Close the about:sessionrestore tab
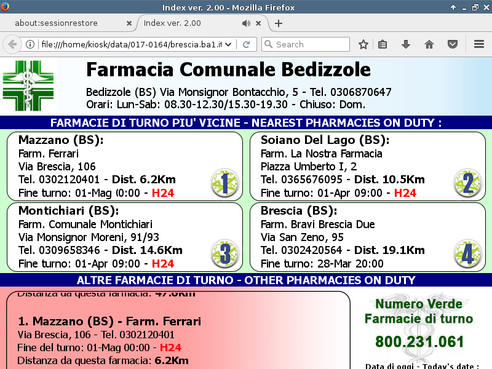492x369 pixels. (x=129, y=23)
